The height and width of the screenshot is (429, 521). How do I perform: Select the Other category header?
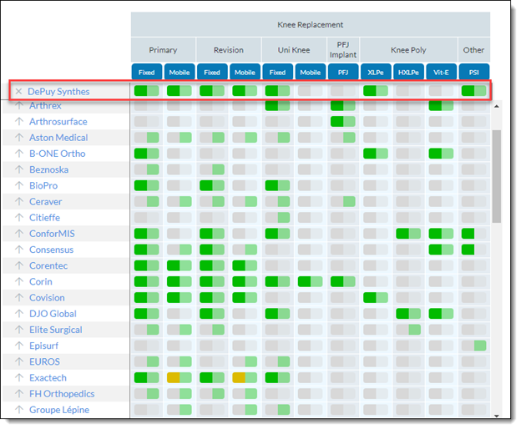tap(473, 50)
